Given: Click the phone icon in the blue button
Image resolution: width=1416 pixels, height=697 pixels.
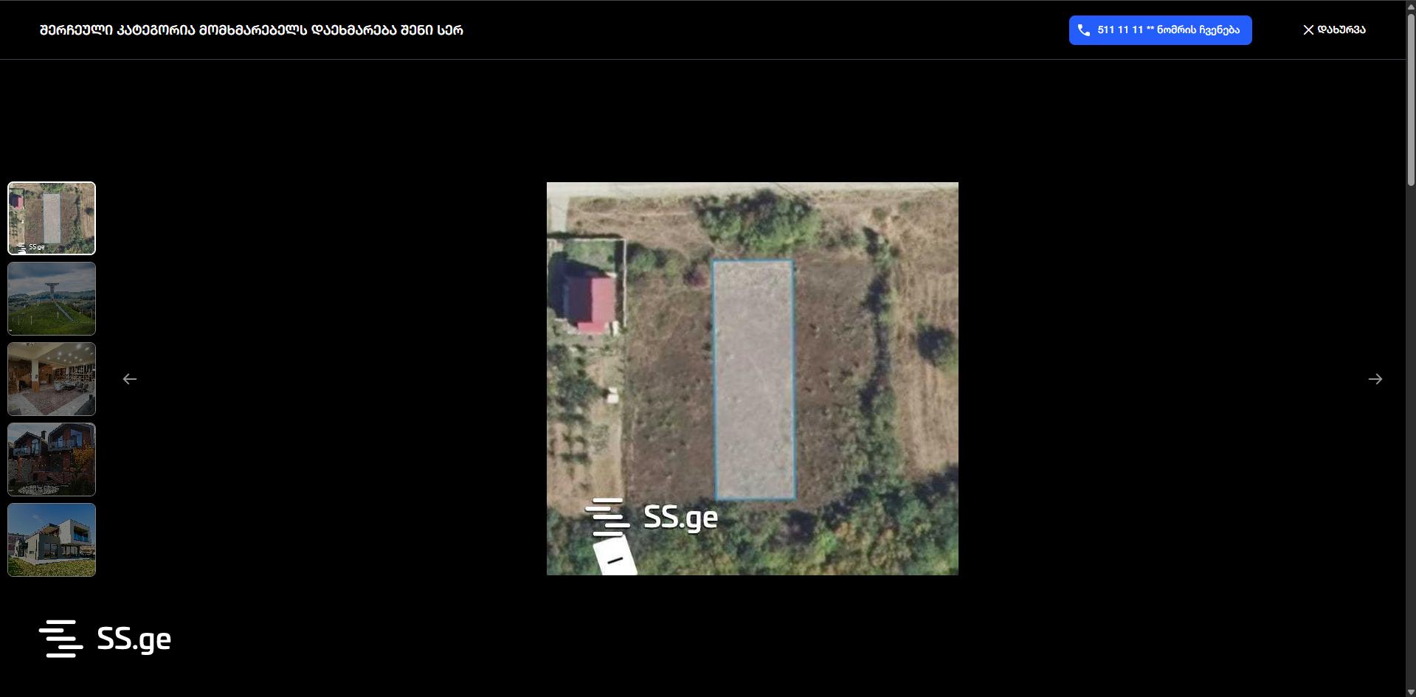Looking at the screenshot, I should point(1083,30).
